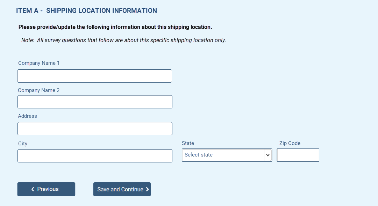This screenshot has height=206, width=378.
Task: Click the Zip Code field label
Action: pos(290,143)
